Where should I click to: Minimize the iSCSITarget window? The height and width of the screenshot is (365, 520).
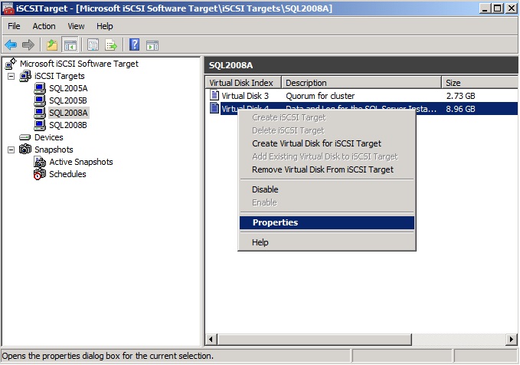485,8
